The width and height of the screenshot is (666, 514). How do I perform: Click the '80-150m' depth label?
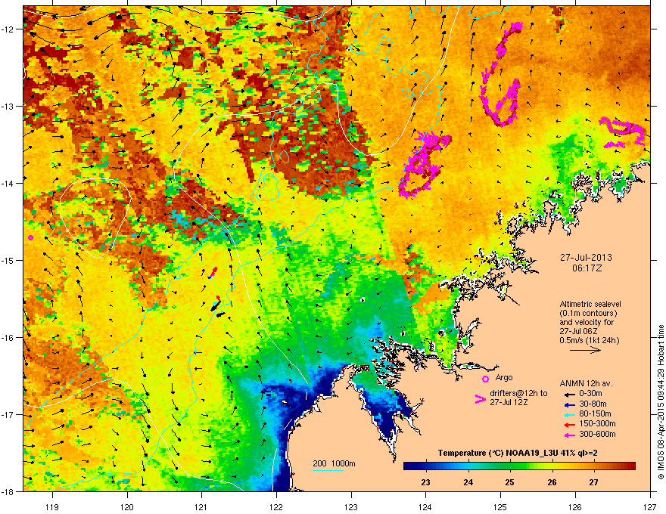coord(595,414)
